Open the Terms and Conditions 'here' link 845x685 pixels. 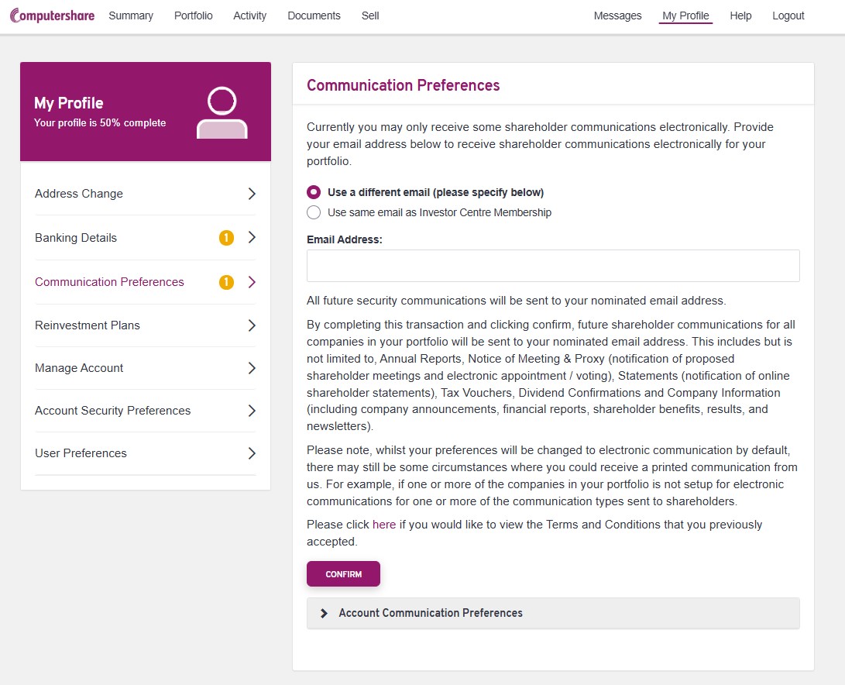coord(384,525)
